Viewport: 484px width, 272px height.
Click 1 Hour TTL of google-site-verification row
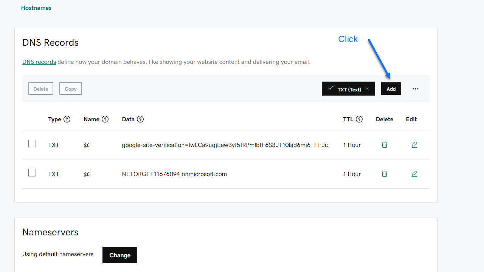pos(352,145)
